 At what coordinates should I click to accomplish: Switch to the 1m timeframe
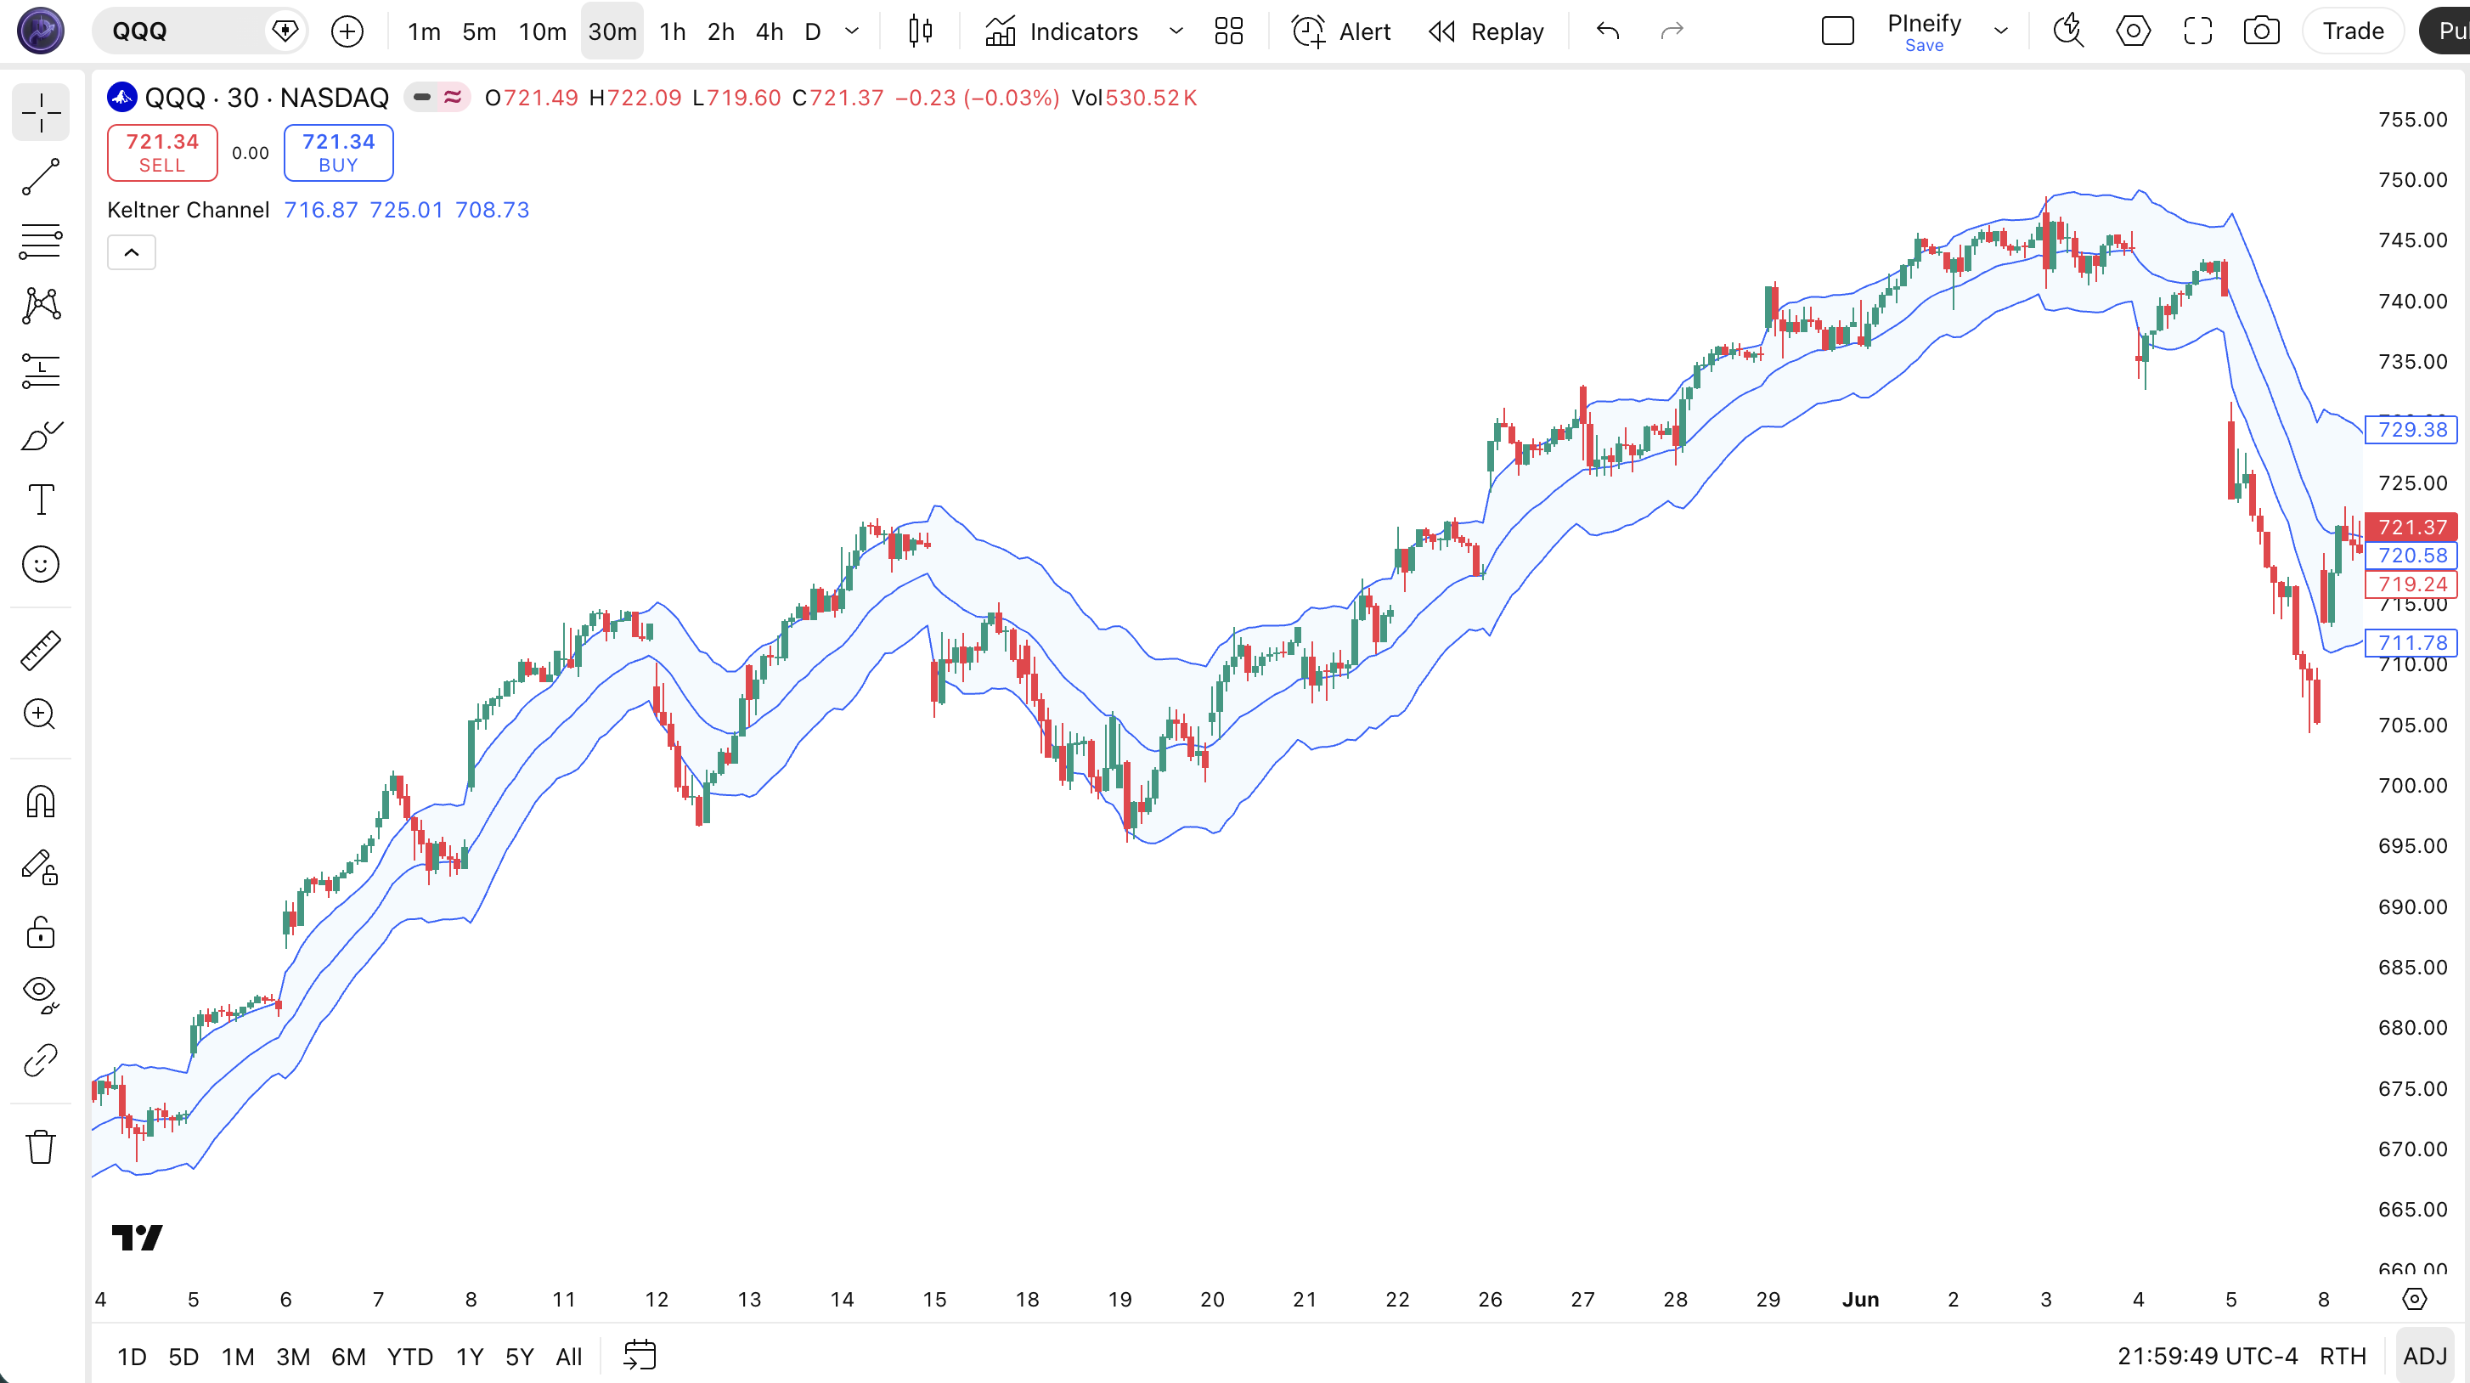(x=424, y=31)
